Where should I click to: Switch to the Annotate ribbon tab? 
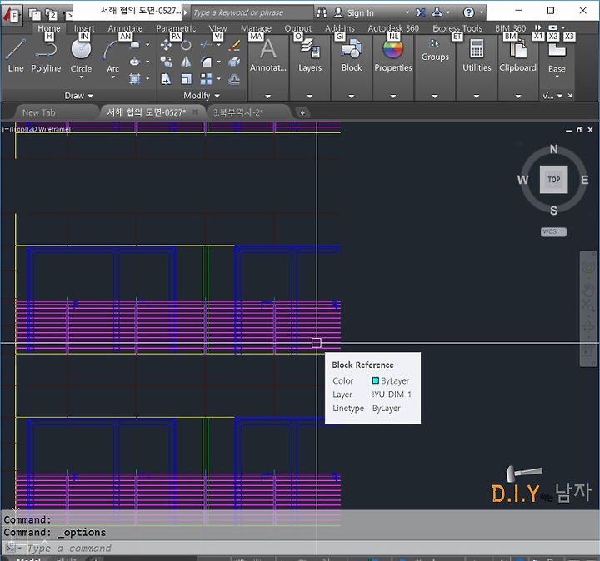click(x=125, y=28)
